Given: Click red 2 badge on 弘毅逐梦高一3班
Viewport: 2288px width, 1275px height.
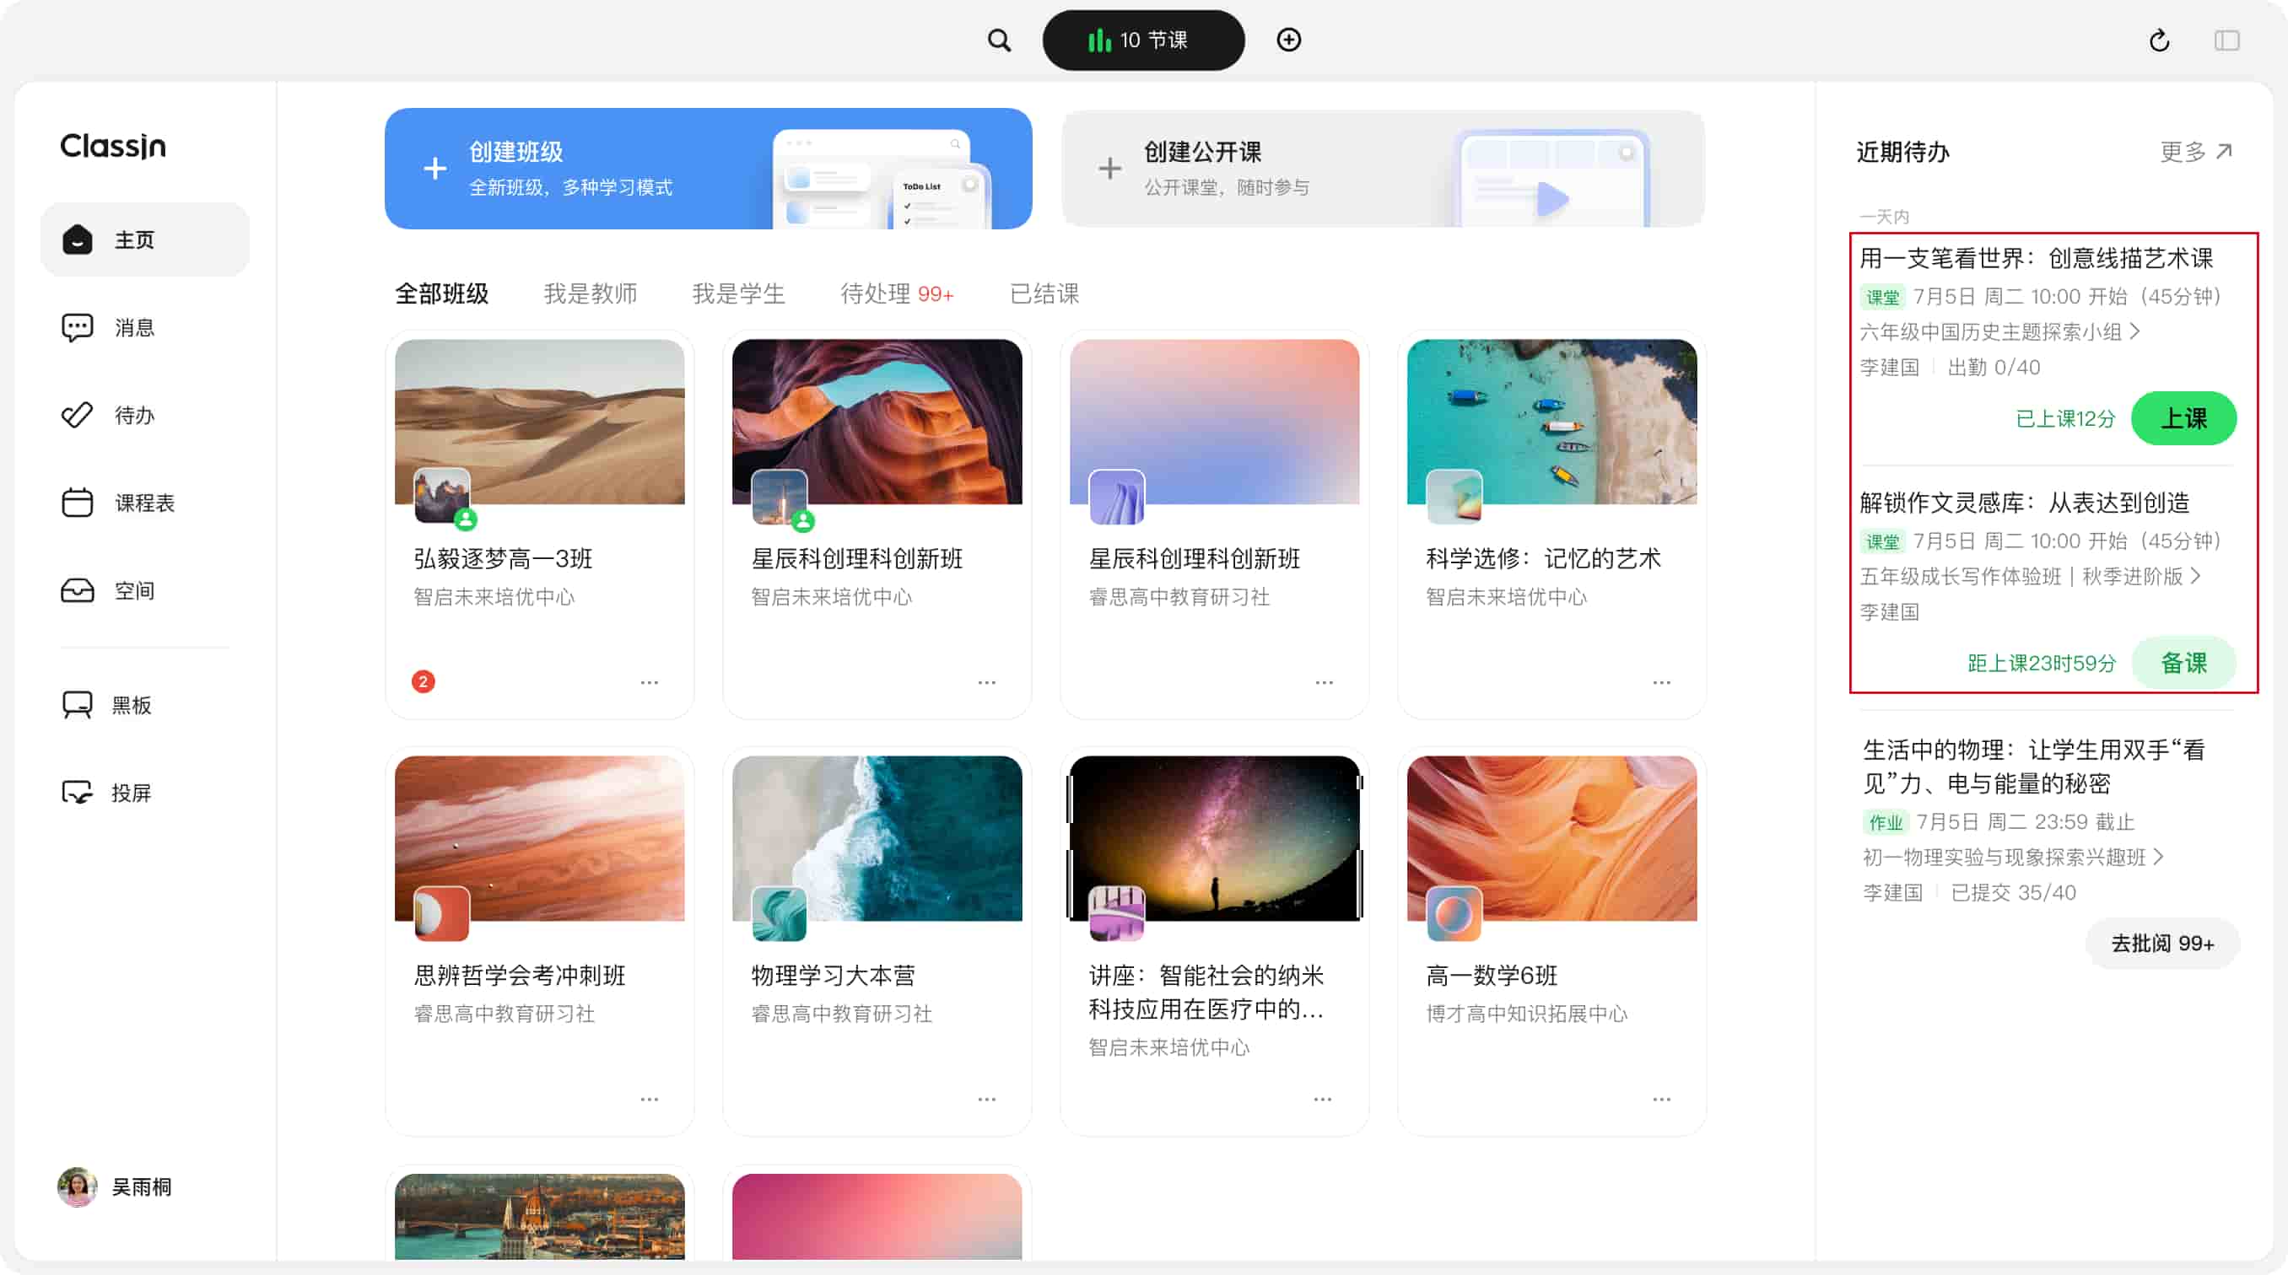Looking at the screenshot, I should pyautogui.click(x=423, y=682).
